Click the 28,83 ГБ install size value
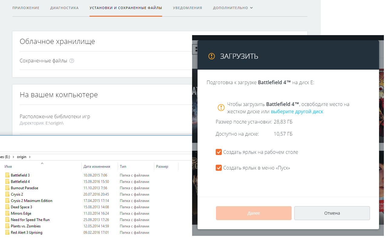 click(283, 122)
